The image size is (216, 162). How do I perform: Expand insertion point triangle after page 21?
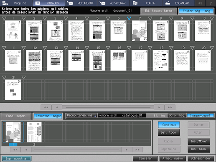[24, 77]
